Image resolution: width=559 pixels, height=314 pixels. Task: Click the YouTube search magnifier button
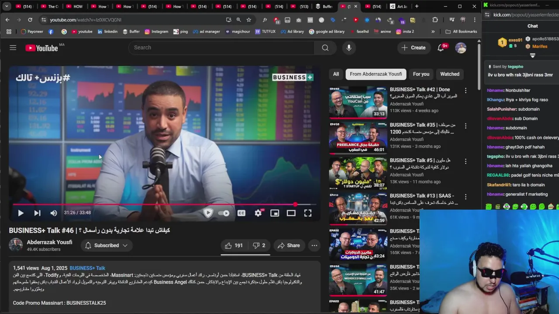325,48
